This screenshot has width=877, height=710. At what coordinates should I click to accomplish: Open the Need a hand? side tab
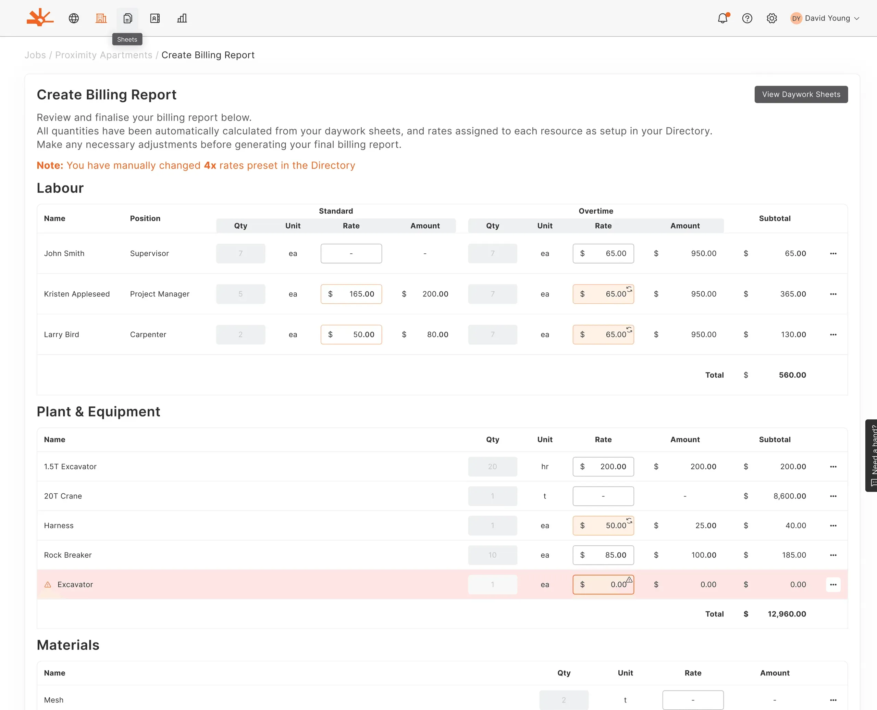pos(871,455)
